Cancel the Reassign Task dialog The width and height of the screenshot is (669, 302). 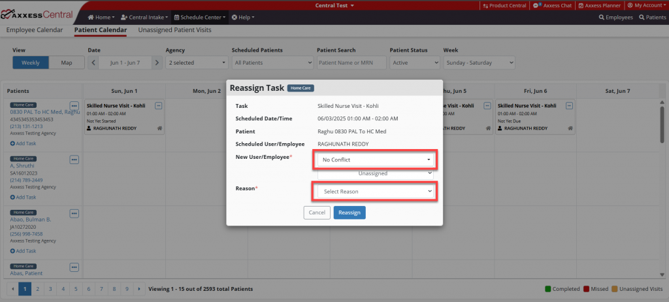317,212
